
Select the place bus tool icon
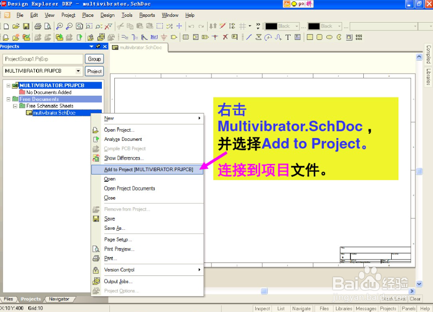click(135, 37)
